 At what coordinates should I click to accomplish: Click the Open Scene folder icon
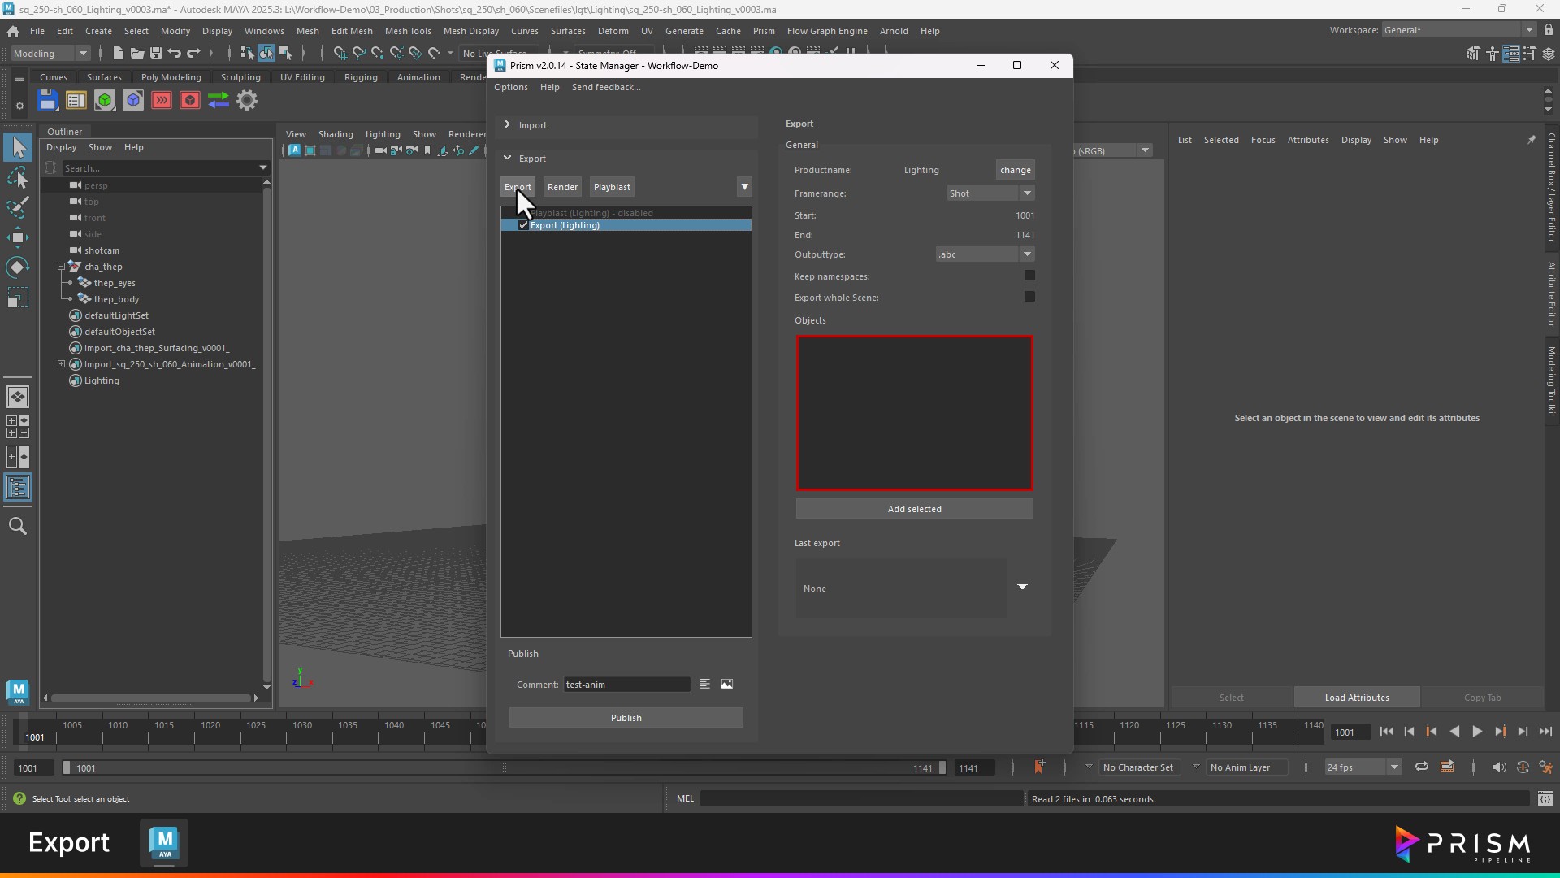pyautogui.click(x=136, y=54)
